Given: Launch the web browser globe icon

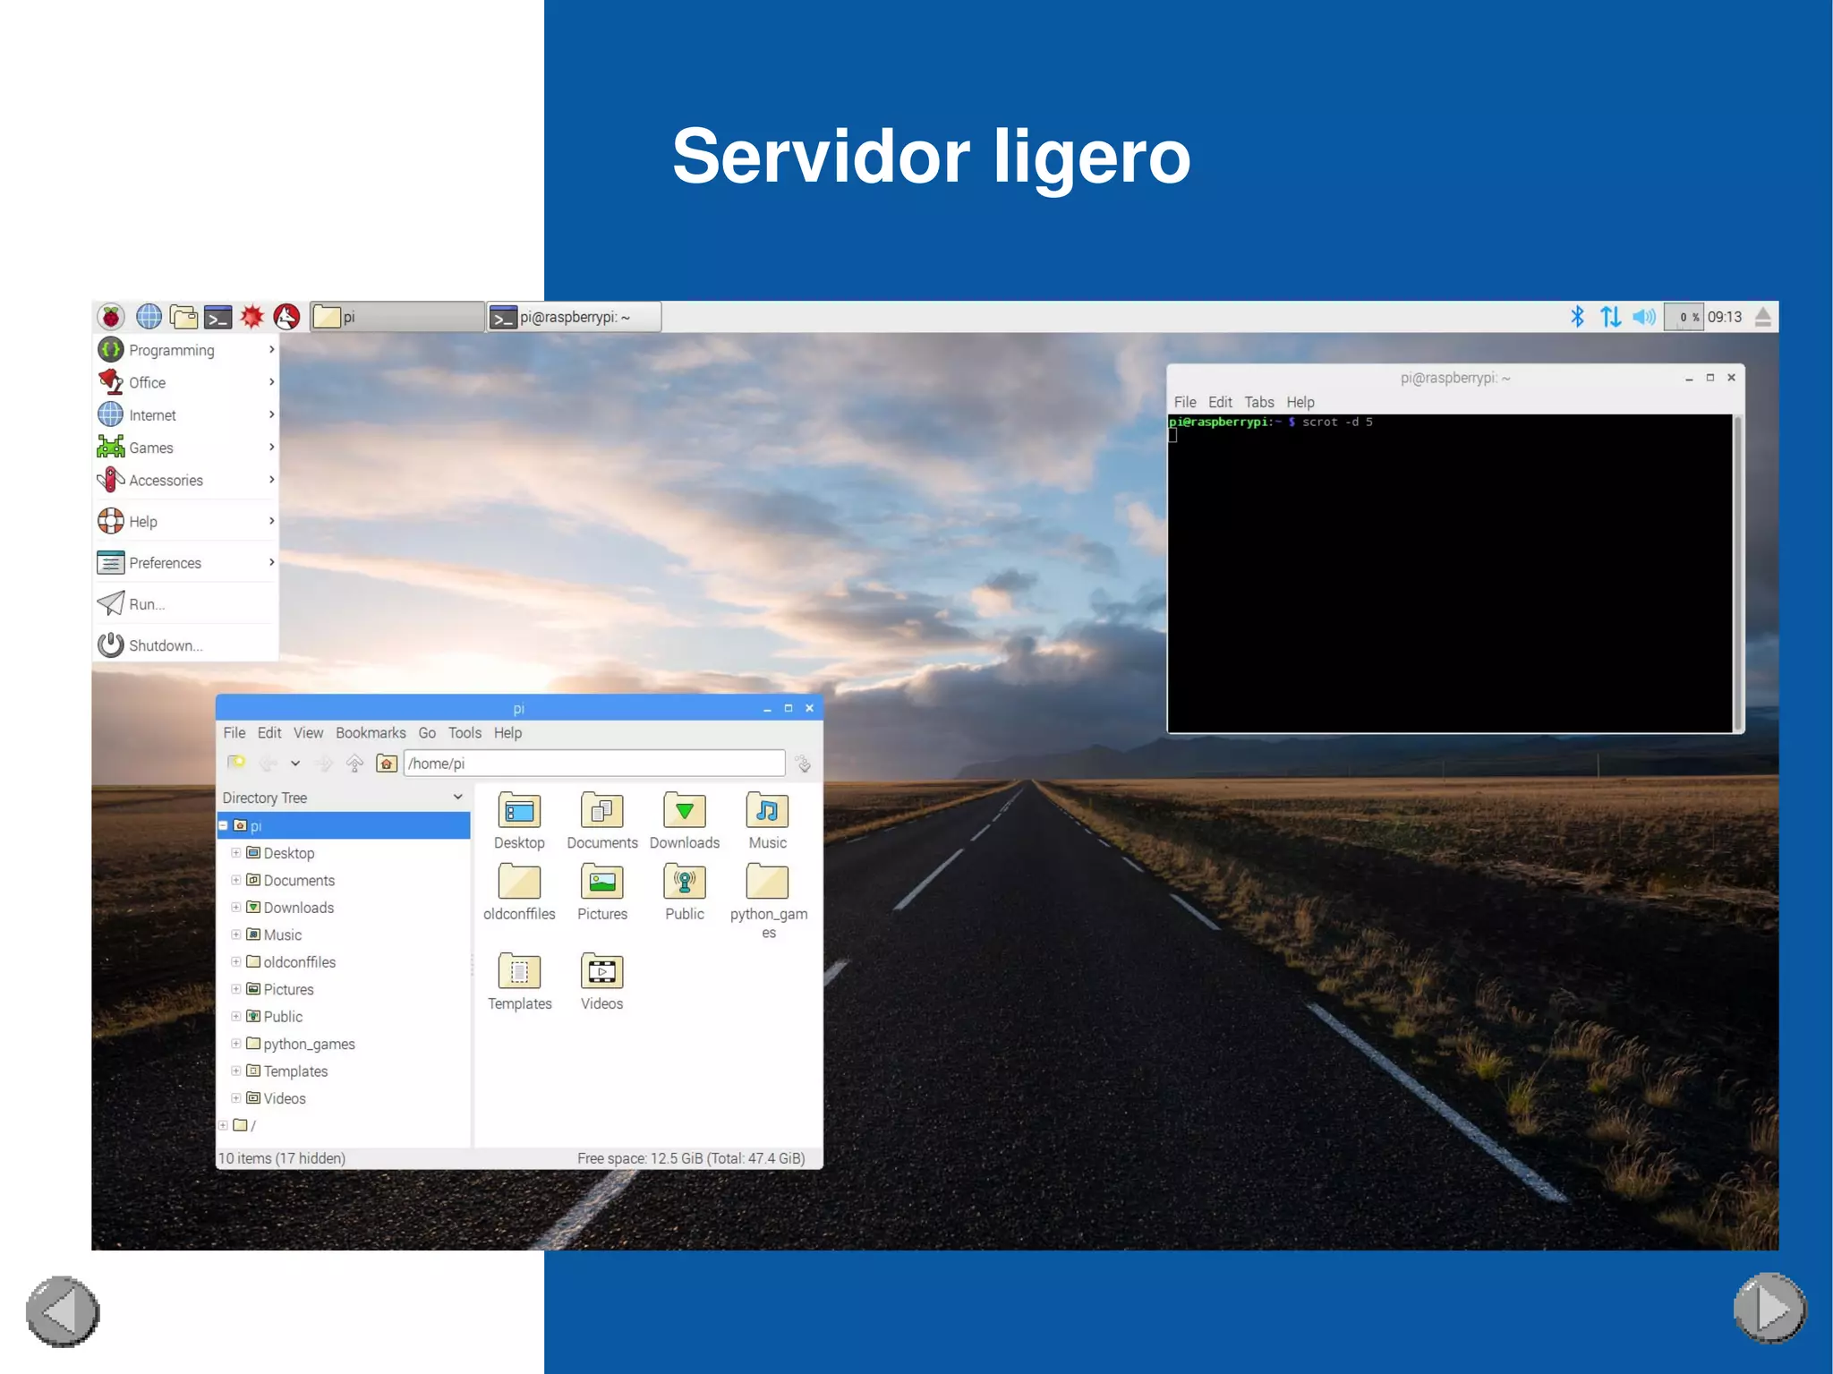Looking at the screenshot, I should [x=149, y=317].
